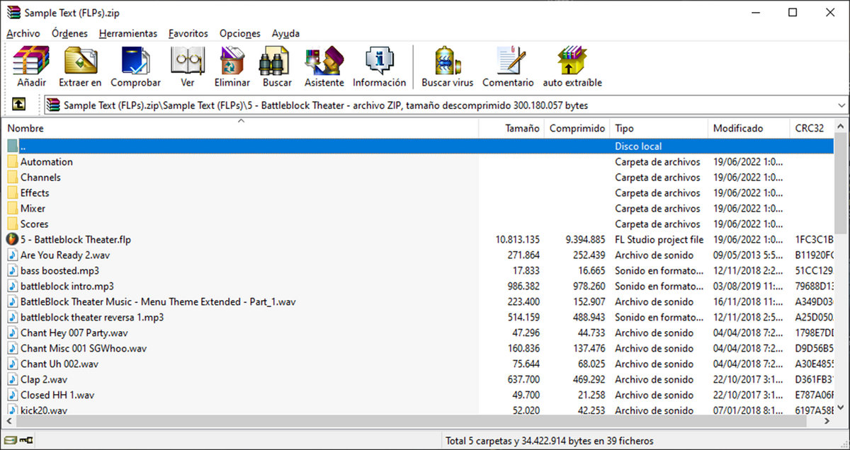Expand the archive path dropdown

coord(841,105)
